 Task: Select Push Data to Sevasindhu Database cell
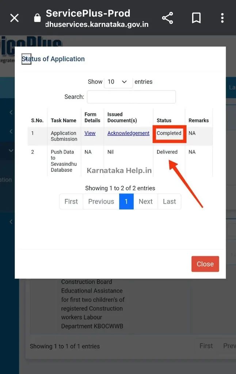[x=64, y=161]
